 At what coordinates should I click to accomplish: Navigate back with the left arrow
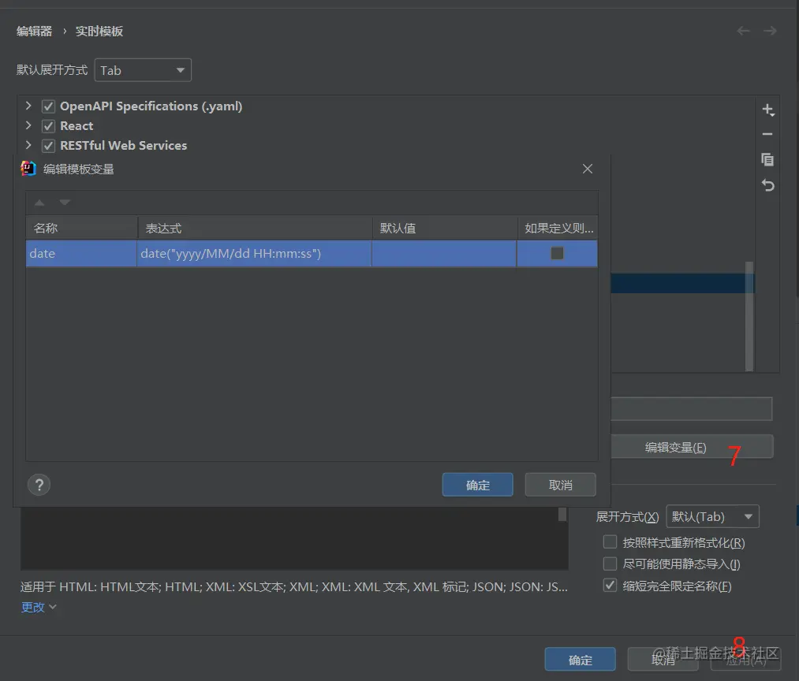(744, 31)
